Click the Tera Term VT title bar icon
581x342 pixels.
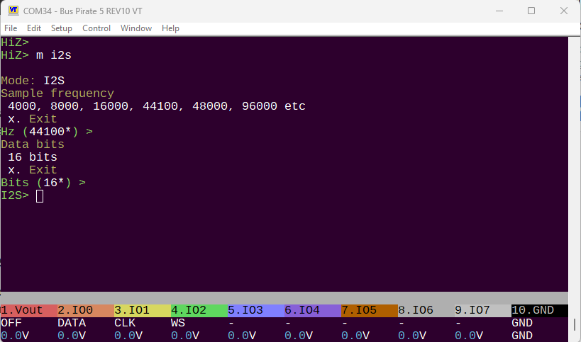[13, 11]
